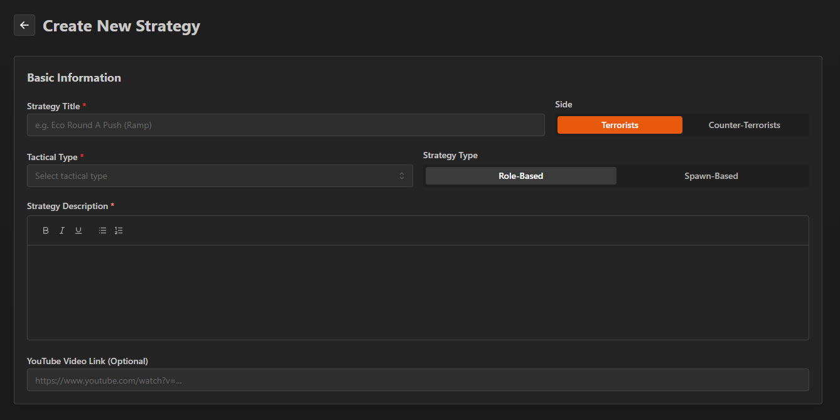Set Strategy Type to Spawn-Based
Image resolution: width=840 pixels, height=420 pixels.
pos(711,175)
